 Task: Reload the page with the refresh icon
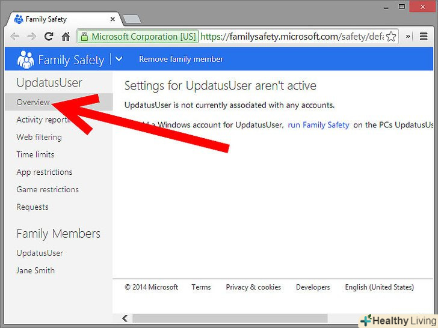[49, 36]
